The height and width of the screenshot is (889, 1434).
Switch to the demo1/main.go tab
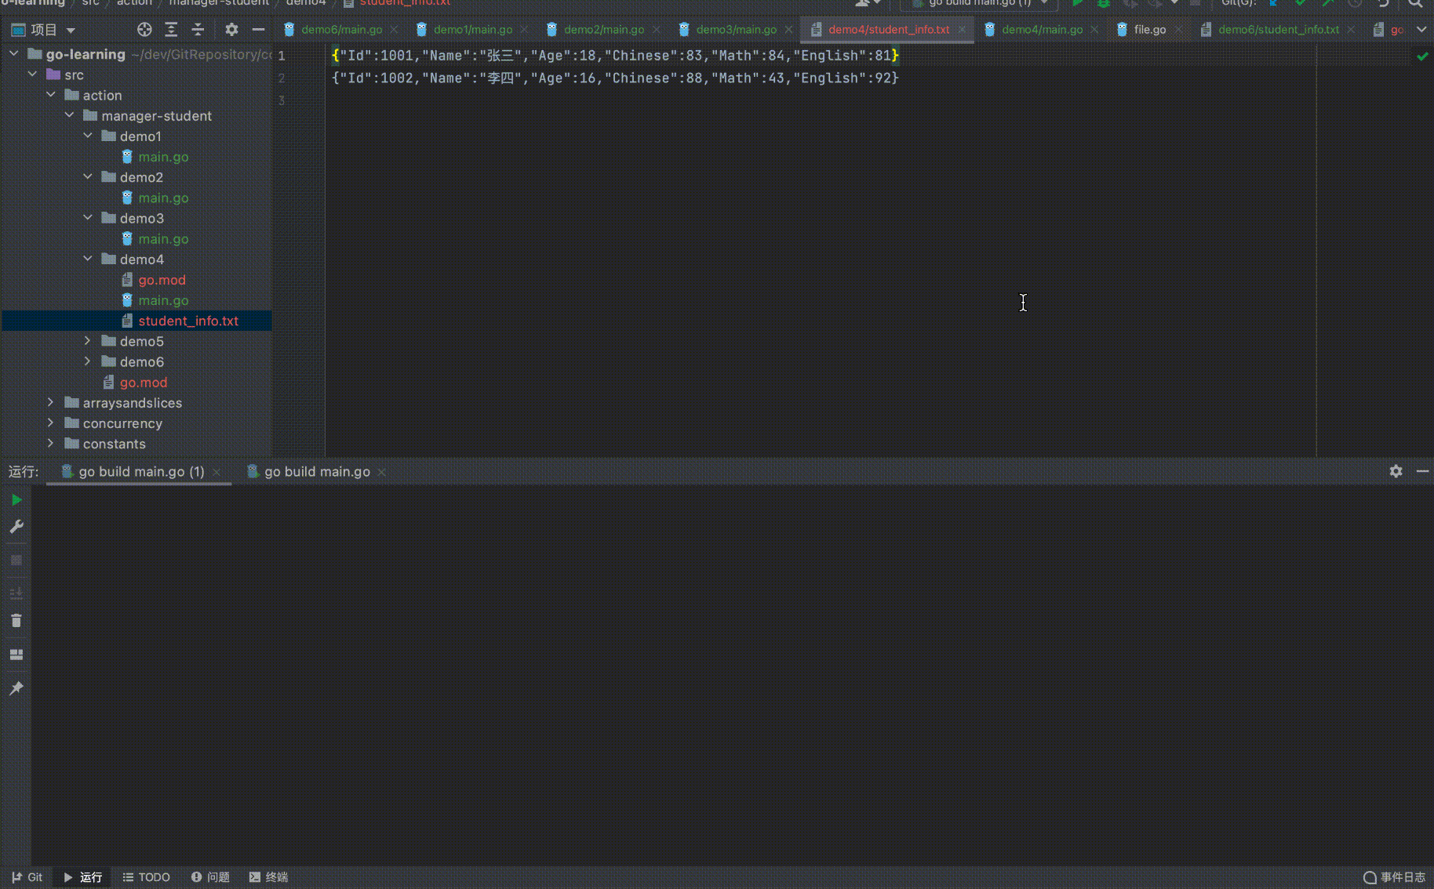coord(472,30)
